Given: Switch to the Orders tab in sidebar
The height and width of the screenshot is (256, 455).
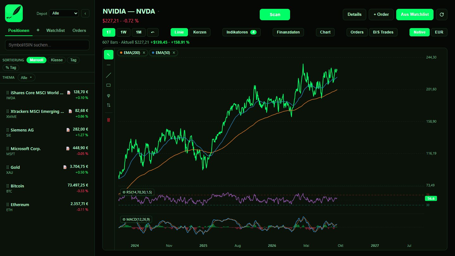Looking at the screenshot, I should 79,30.
